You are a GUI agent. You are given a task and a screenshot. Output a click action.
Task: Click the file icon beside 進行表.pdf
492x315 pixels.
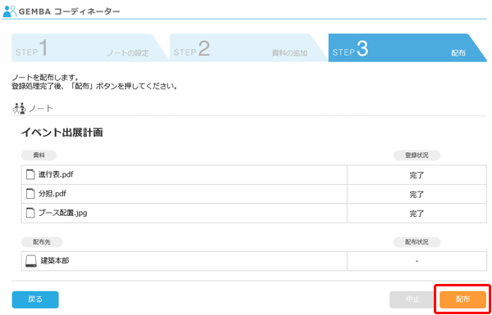coord(30,175)
